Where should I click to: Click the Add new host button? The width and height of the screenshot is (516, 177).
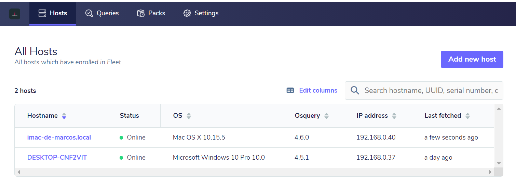point(472,59)
